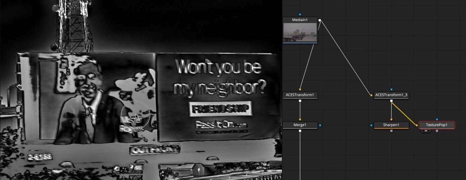Click Sharpen1's yellow input arrow
The height and width of the screenshot is (180, 466).
point(391,120)
